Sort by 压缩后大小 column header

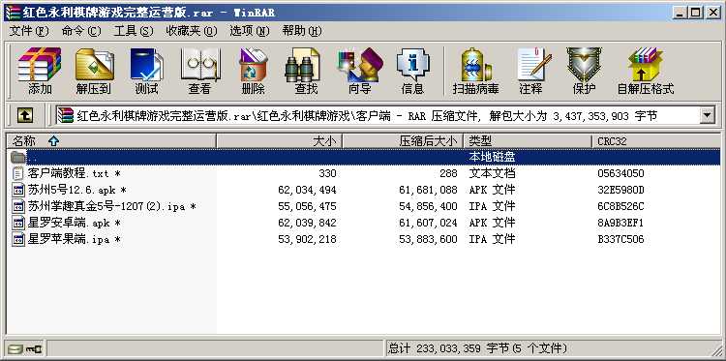(403, 141)
